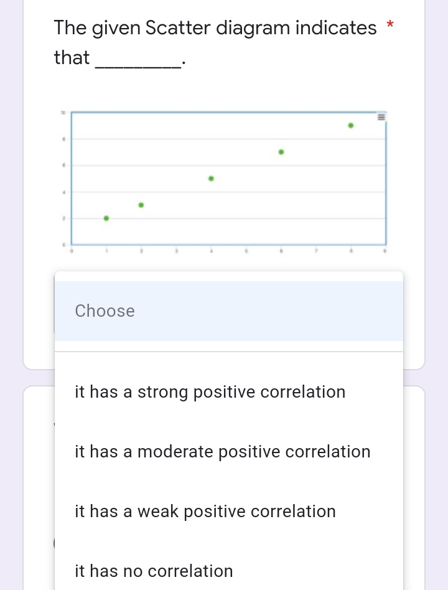Select 'it has a strong positive correlation'
The image size is (448, 590).
click(210, 391)
